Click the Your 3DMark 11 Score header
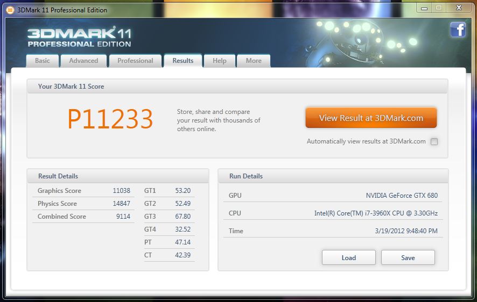The height and width of the screenshot is (302, 477). coord(237,87)
